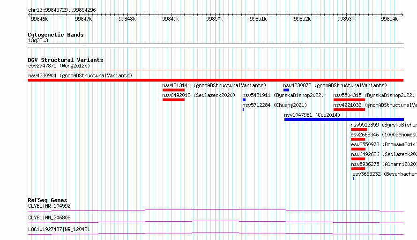Select variant nsv6492626 label

tap(384, 154)
